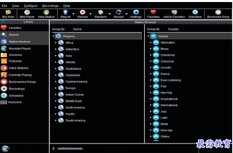
Task: Click Bookmark Song in toolbar
Action: [218, 14]
